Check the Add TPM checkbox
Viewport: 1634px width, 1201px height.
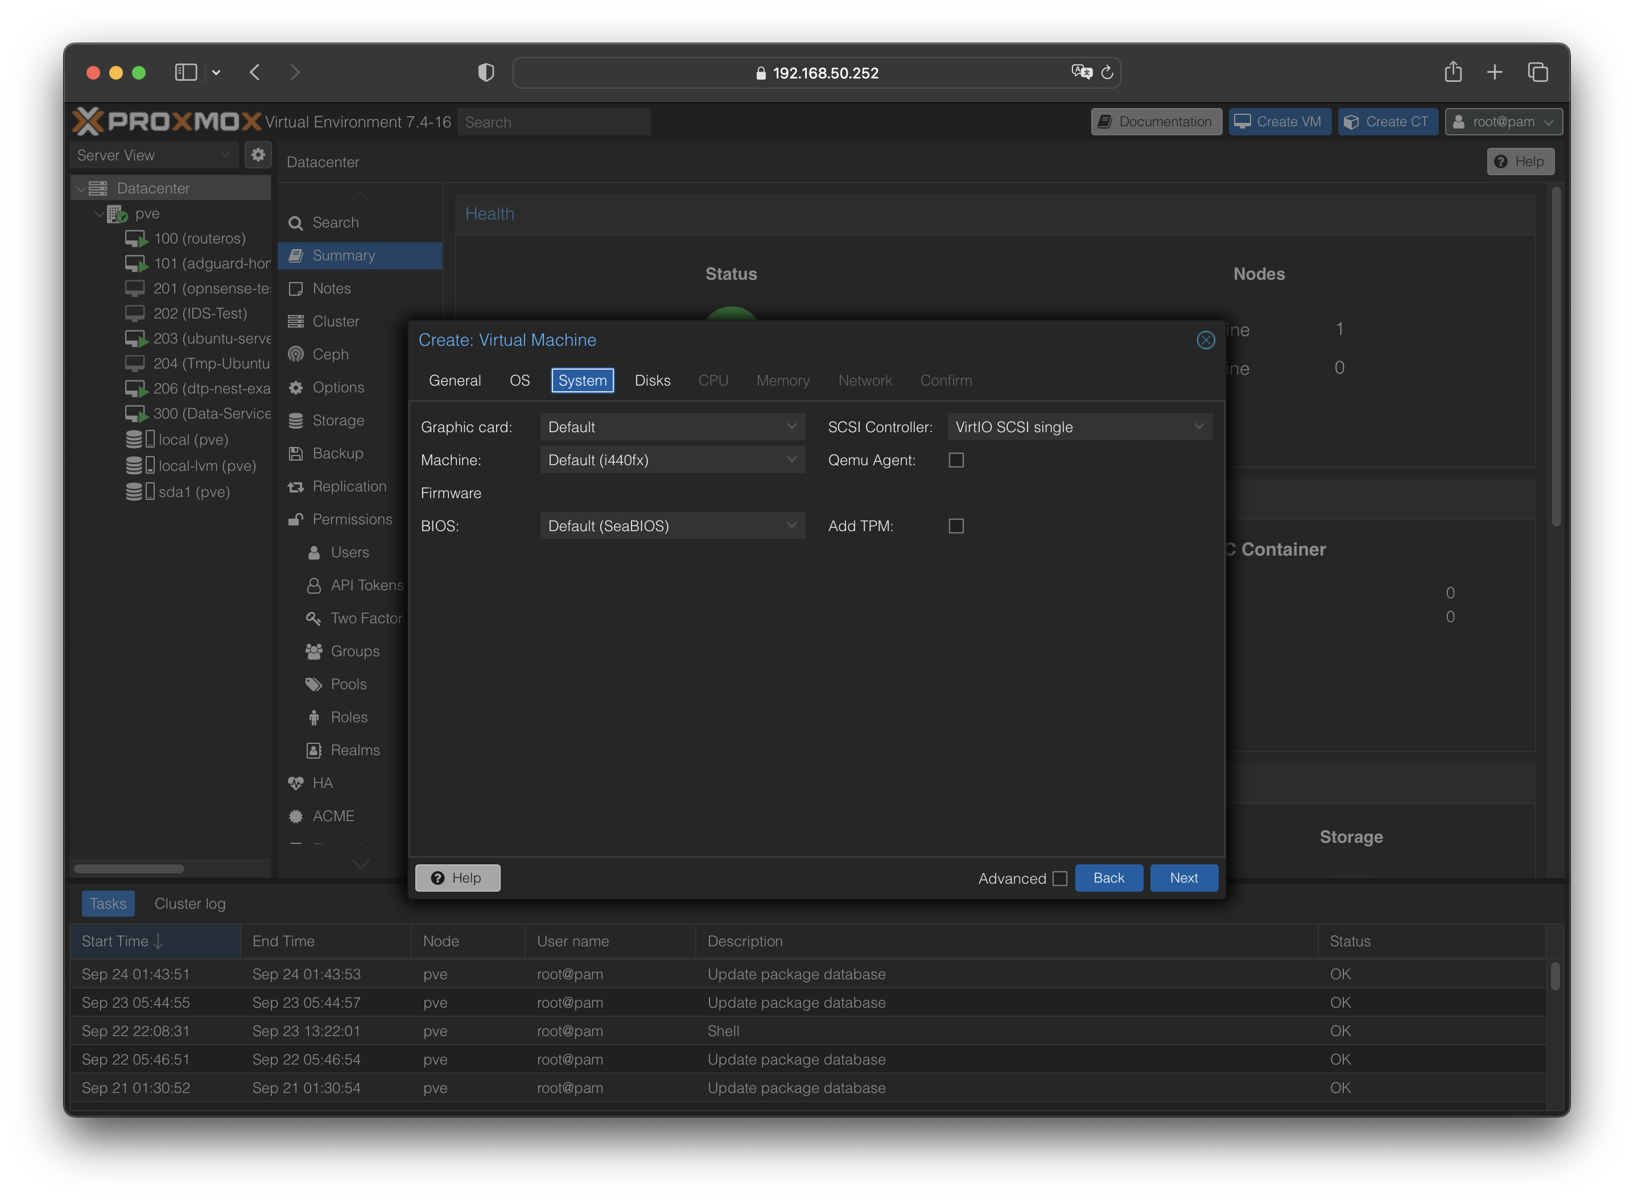(956, 525)
